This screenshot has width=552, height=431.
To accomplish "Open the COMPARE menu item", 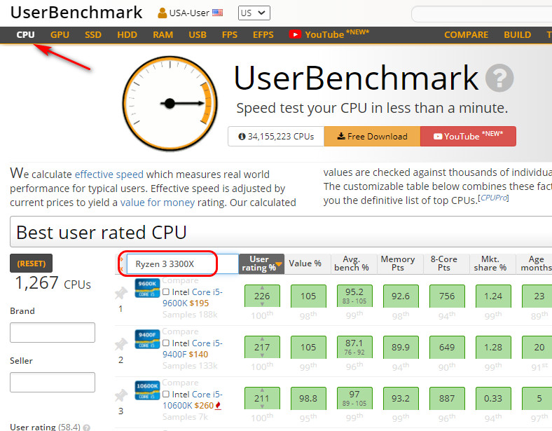I will 466,35.
